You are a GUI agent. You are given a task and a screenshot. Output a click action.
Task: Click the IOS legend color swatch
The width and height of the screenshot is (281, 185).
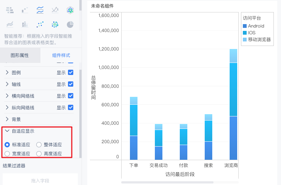pos(245,33)
